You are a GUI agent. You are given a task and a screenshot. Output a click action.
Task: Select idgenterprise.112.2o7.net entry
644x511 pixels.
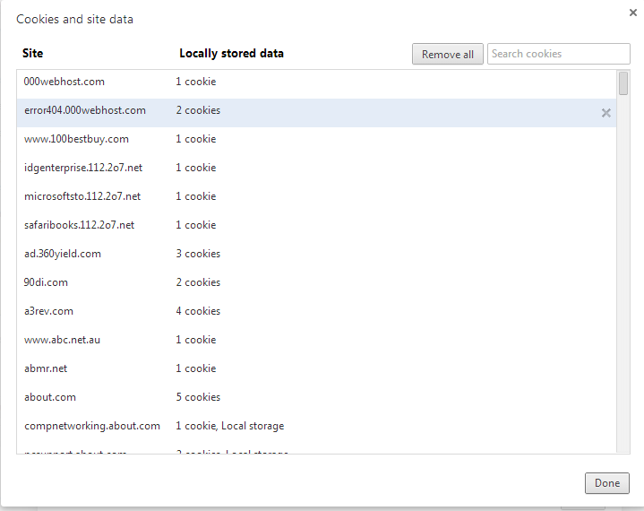[316, 169]
